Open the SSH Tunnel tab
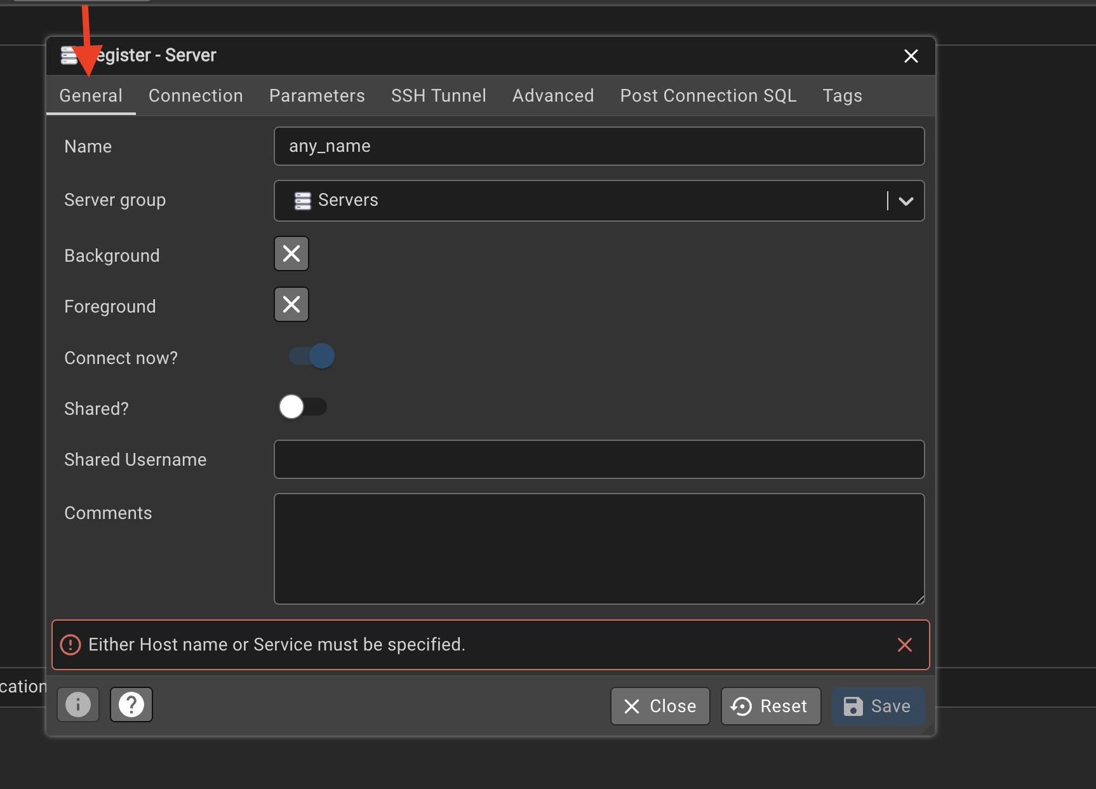 coord(438,96)
